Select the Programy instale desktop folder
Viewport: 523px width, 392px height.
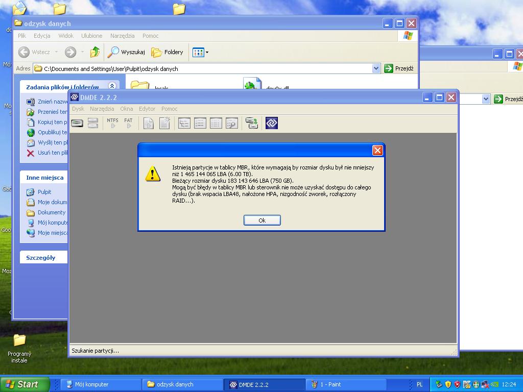[x=19, y=348]
